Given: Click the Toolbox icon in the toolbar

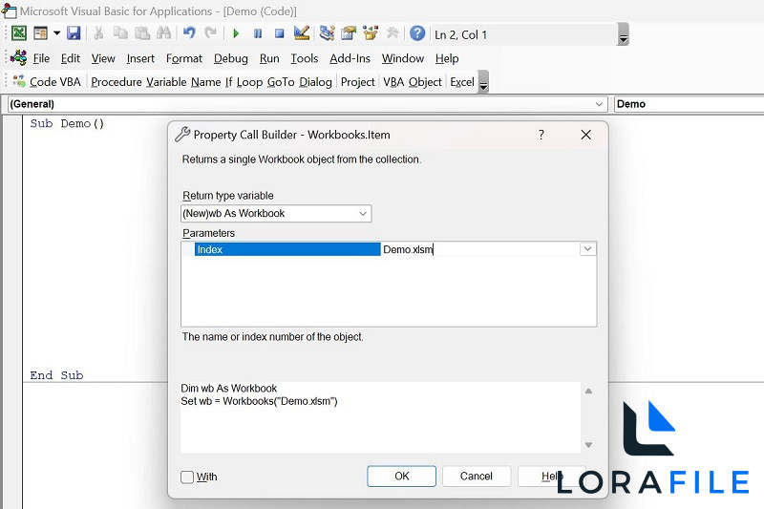Looking at the screenshot, I should [x=393, y=33].
